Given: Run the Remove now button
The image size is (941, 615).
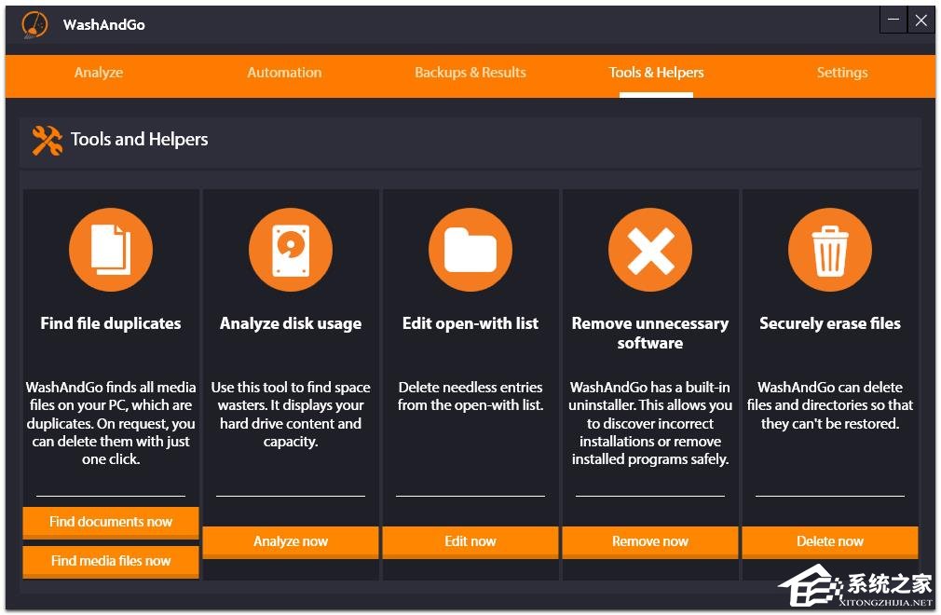Looking at the screenshot, I should [650, 541].
